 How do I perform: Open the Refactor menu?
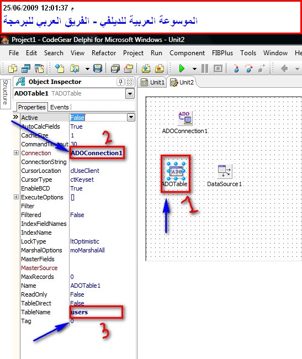point(104,53)
